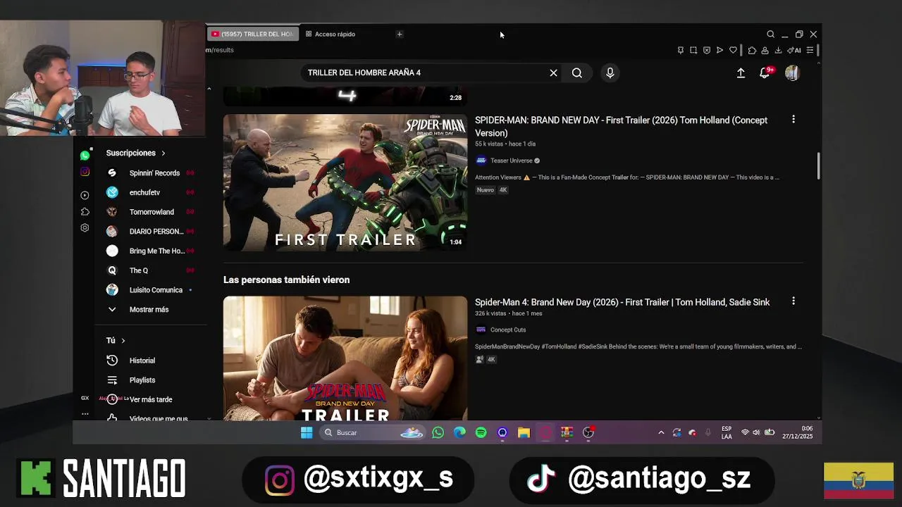Screen dimensions: 902x507
Task: Open the AI assistant button
Action: tap(794, 50)
